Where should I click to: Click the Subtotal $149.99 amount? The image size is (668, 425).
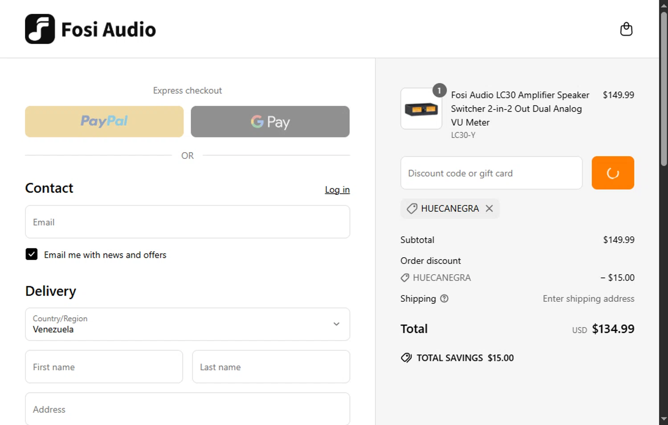(619, 240)
